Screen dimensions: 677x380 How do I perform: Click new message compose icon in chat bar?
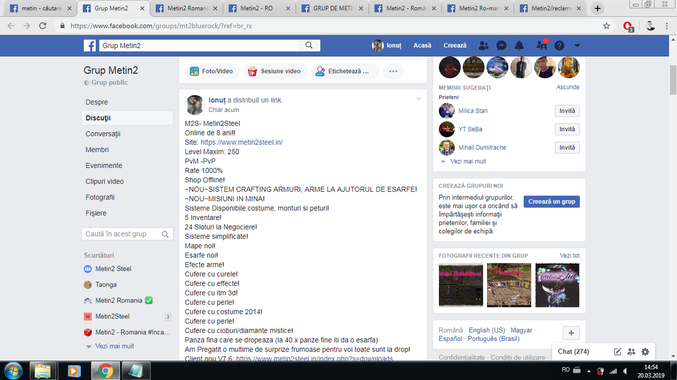(x=617, y=351)
